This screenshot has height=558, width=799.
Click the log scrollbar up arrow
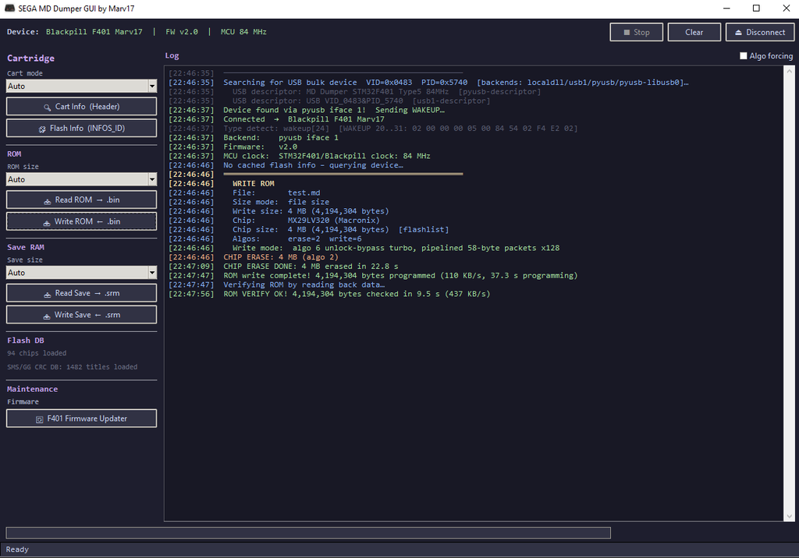[x=790, y=71]
